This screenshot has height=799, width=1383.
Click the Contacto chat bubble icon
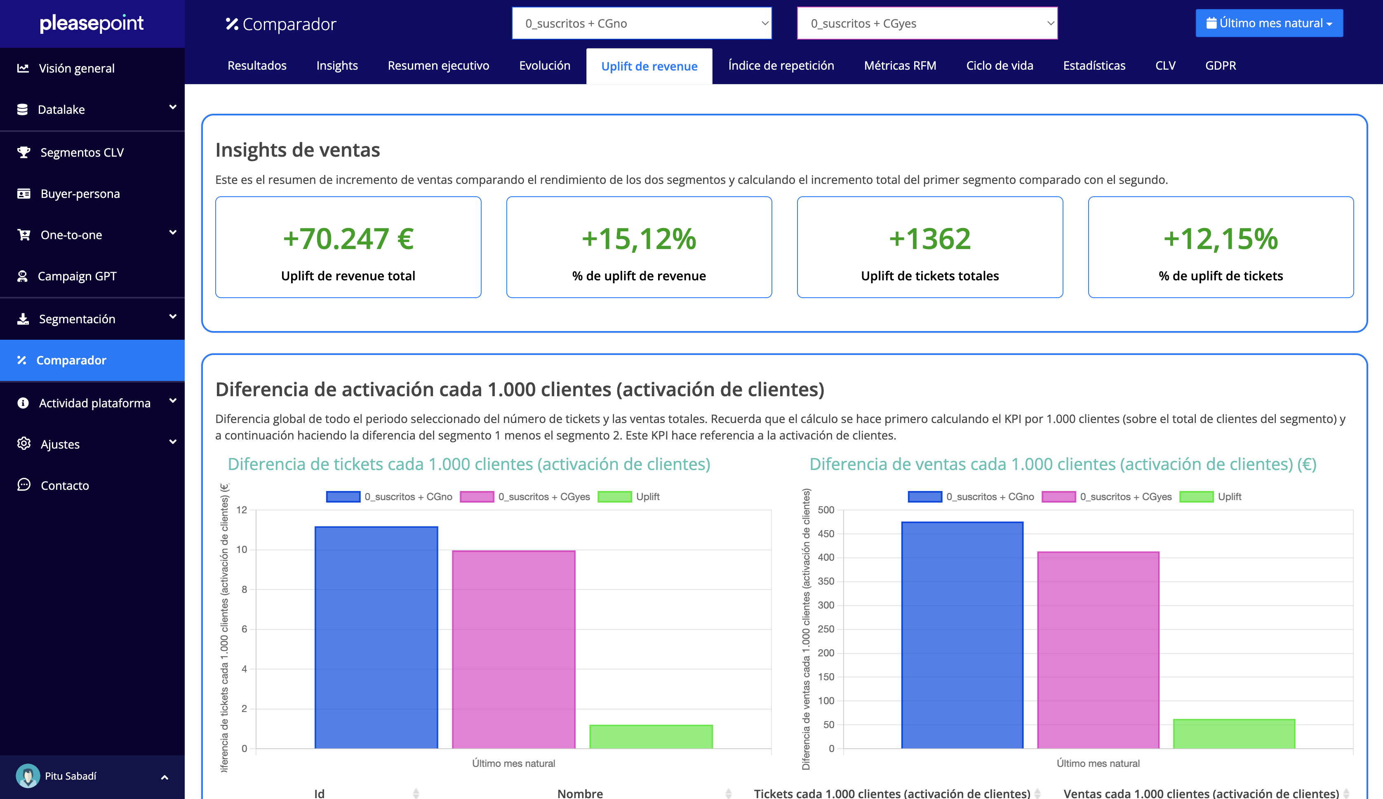pos(23,485)
